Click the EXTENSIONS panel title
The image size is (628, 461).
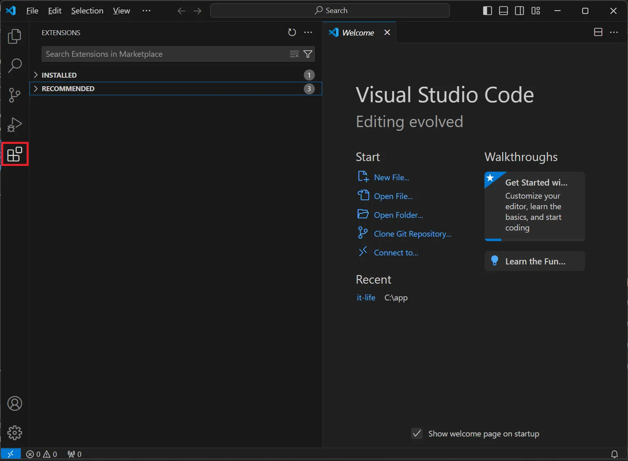[61, 33]
